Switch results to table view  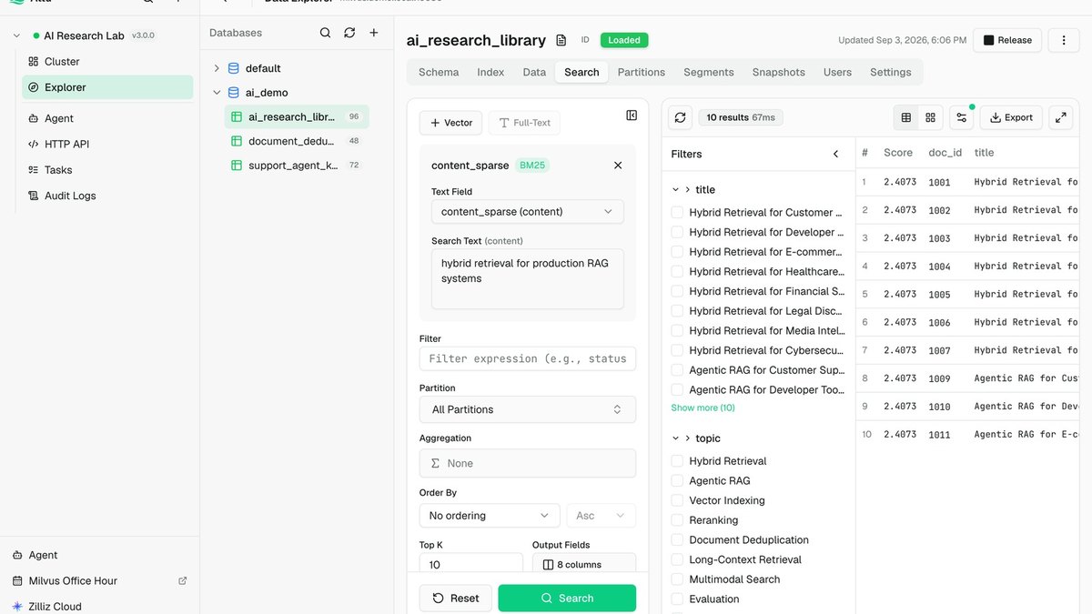[x=906, y=117]
